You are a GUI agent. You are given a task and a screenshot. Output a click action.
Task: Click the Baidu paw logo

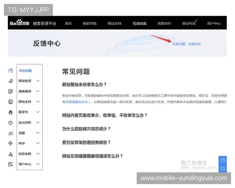[20, 23]
